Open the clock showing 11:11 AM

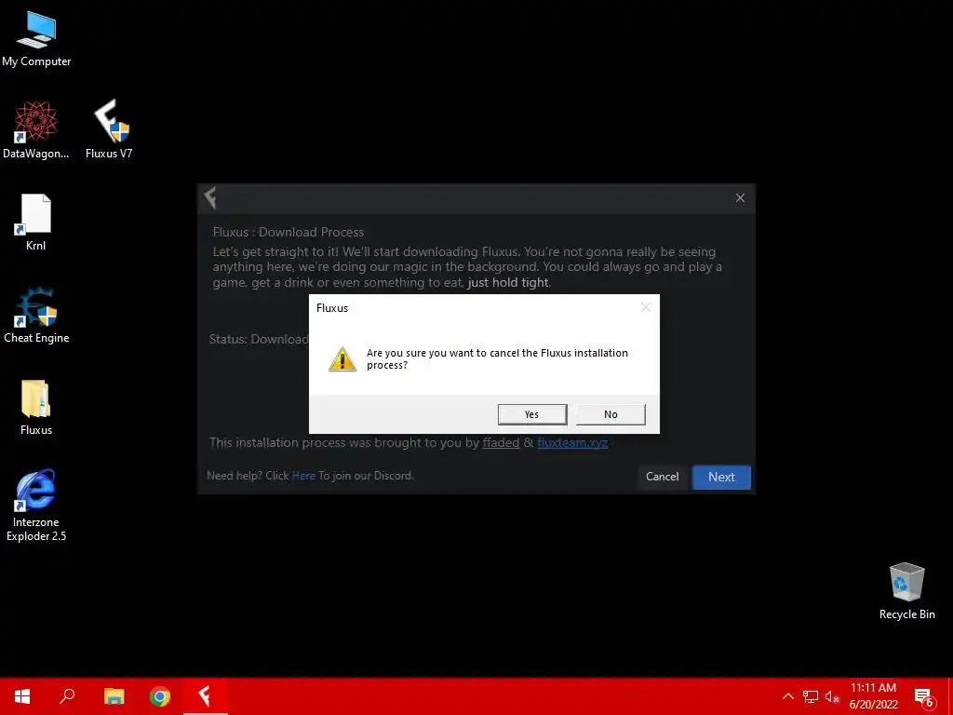click(873, 696)
